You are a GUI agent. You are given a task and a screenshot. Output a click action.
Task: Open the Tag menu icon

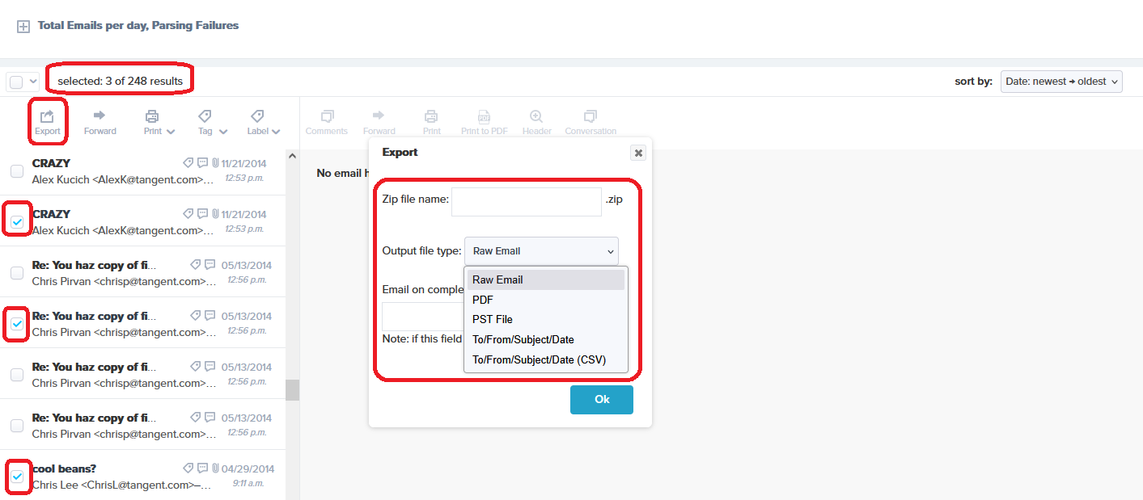[205, 118]
